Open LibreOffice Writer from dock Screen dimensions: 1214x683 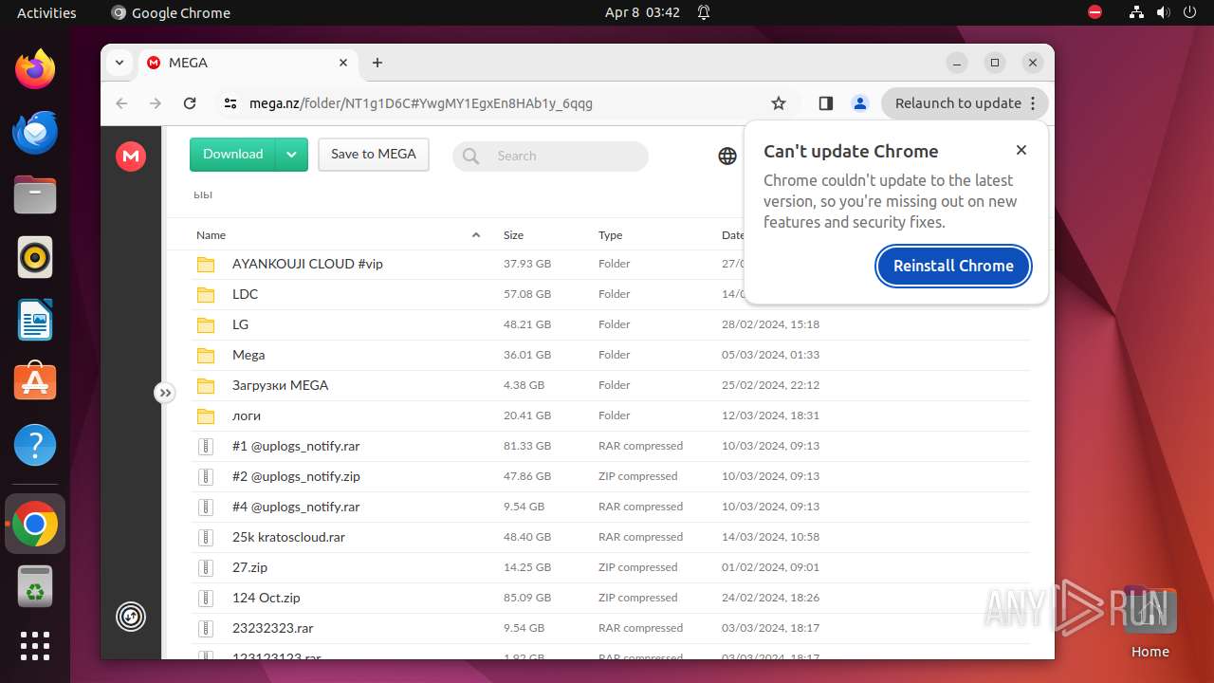(x=35, y=320)
